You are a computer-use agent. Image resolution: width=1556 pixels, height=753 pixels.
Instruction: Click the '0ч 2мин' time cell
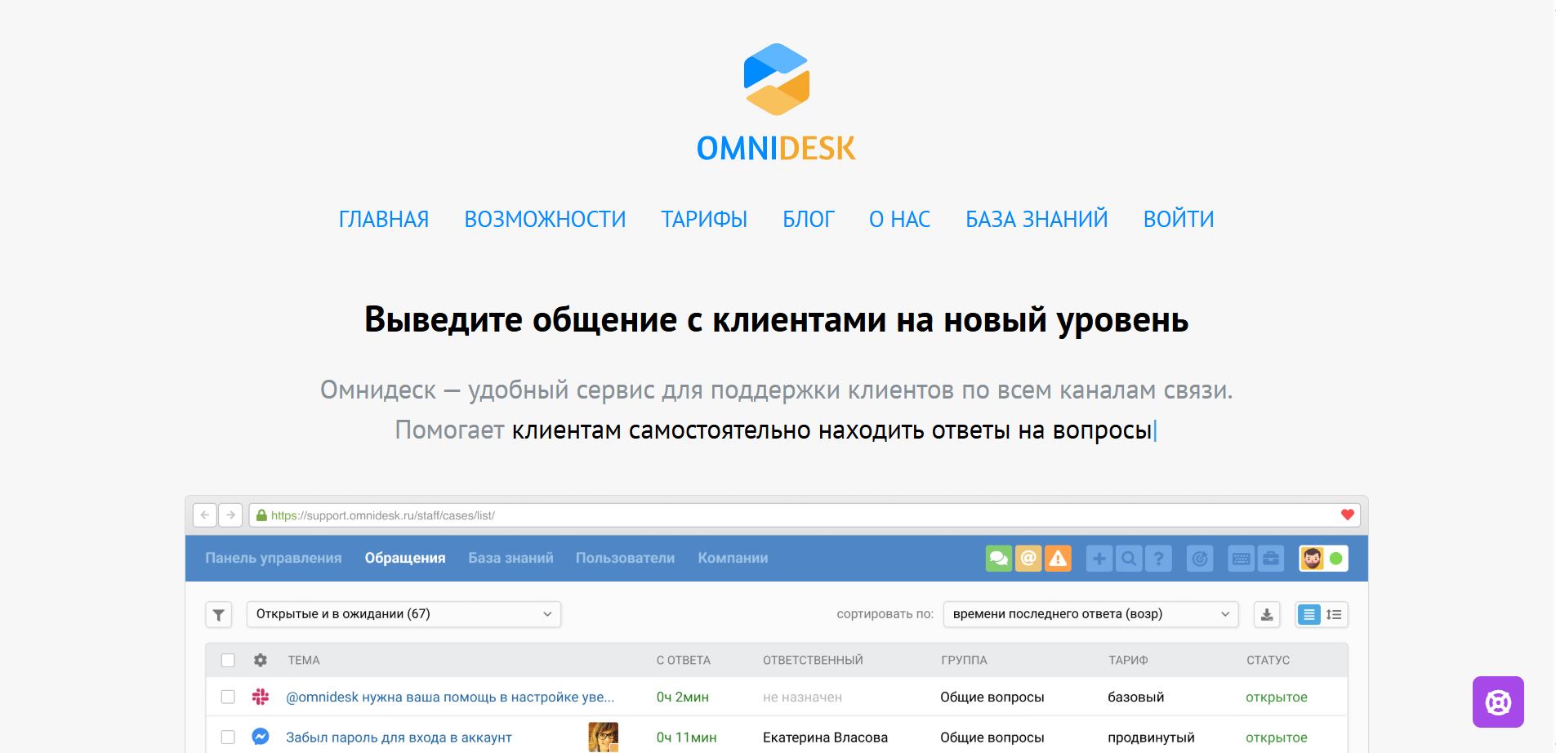pyautogui.click(x=683, y=697)
